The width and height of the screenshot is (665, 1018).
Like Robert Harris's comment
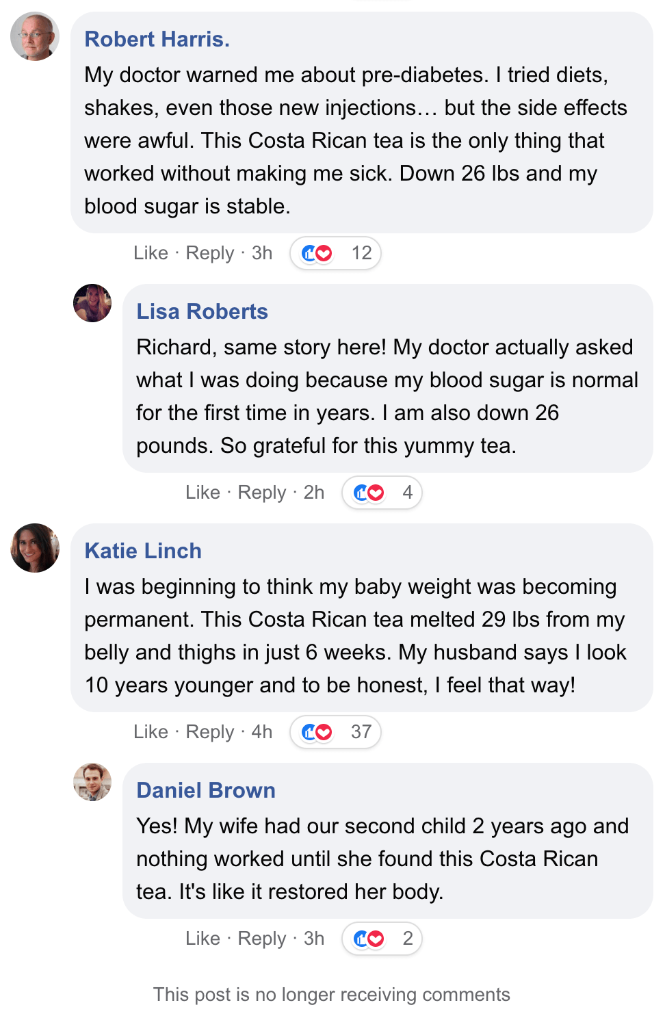151,253
